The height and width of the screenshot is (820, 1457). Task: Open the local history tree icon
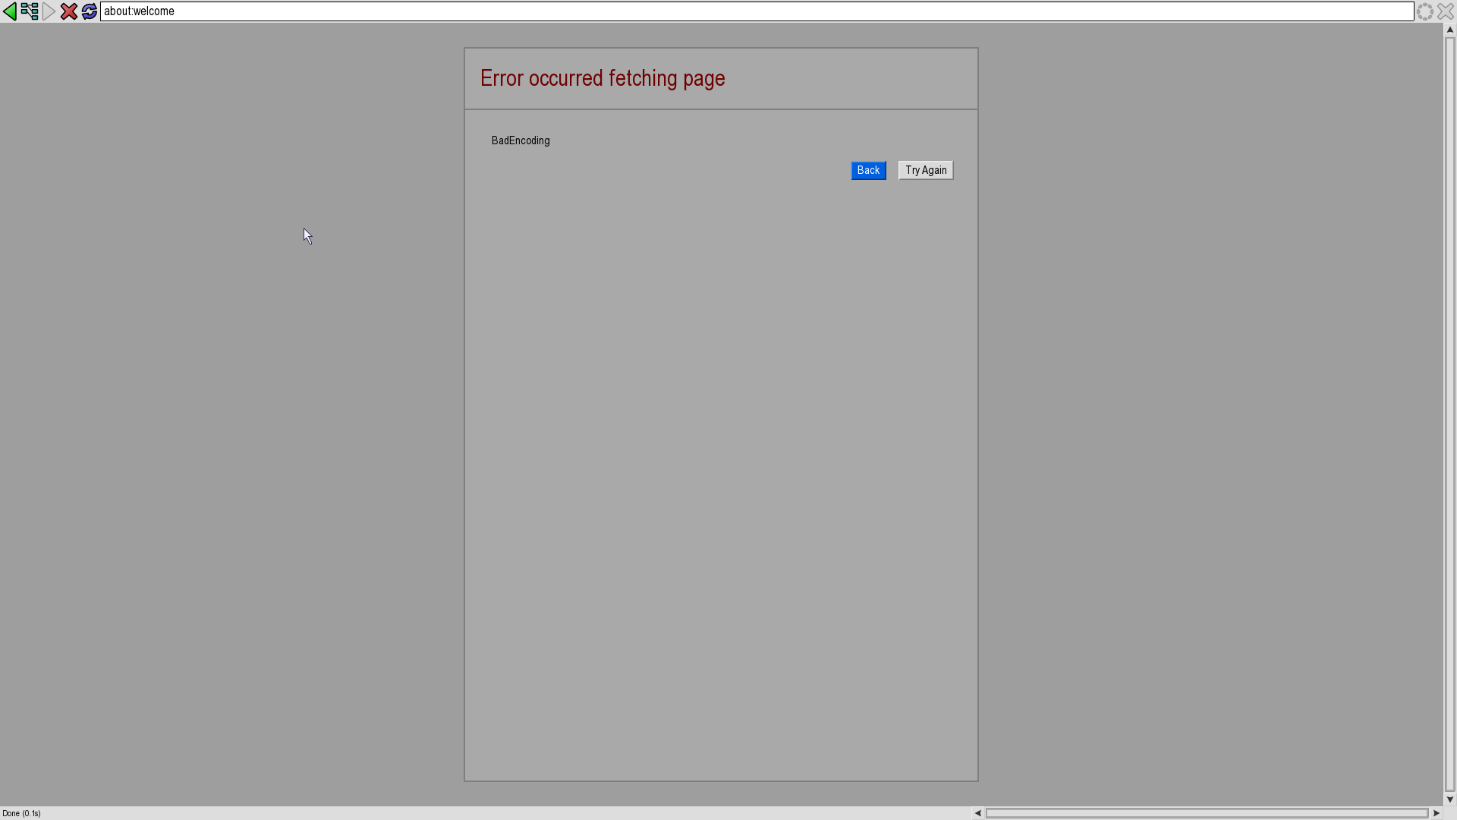tap(30, 11)
